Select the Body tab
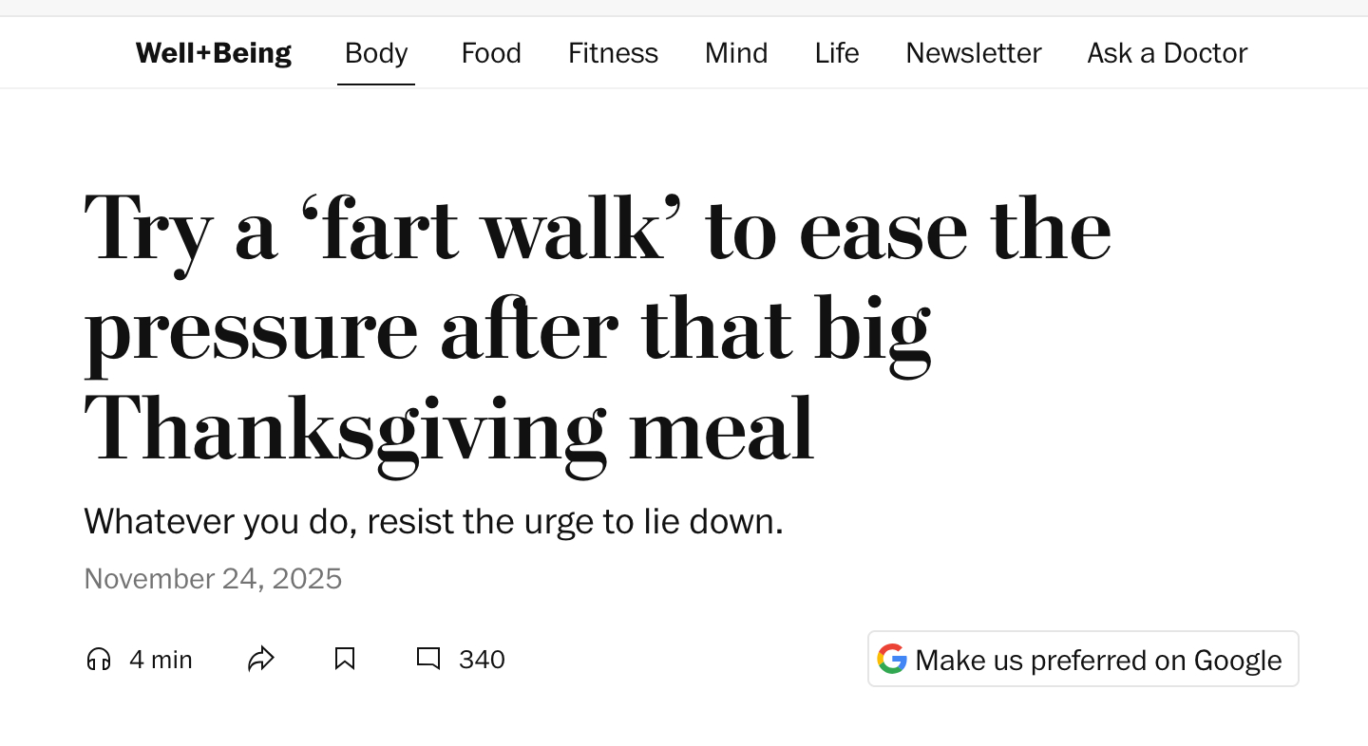 tap(376, 53)
